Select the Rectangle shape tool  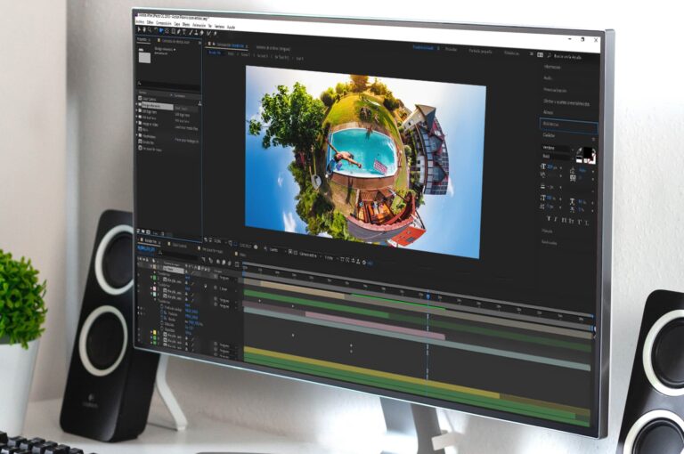pyautogui.click(x=173, y=31)
